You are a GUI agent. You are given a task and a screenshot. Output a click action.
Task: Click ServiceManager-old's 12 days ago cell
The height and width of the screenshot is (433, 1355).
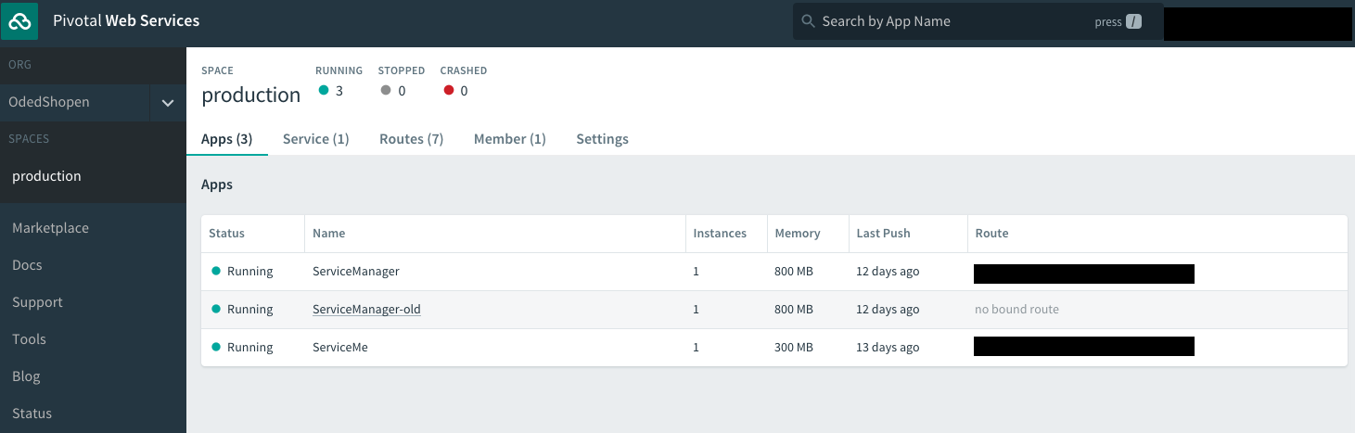[888, 310]
